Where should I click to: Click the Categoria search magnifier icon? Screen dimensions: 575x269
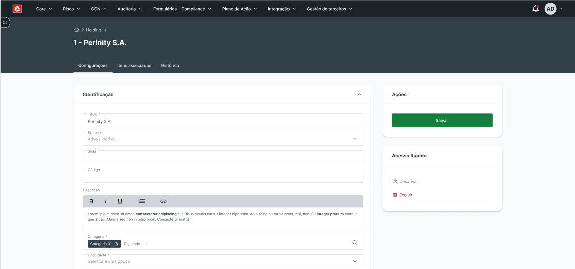[x=355, y=242]
